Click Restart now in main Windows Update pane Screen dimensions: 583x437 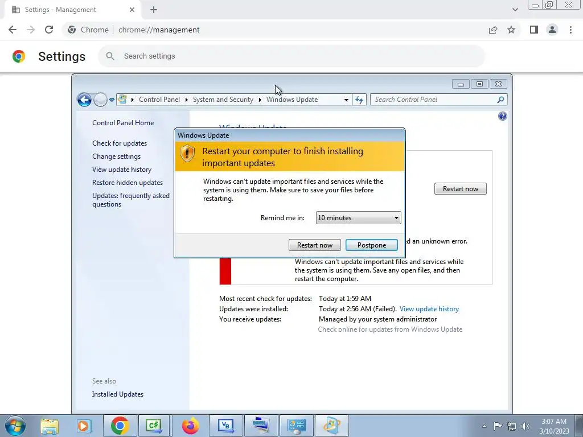tap(460, 189)
